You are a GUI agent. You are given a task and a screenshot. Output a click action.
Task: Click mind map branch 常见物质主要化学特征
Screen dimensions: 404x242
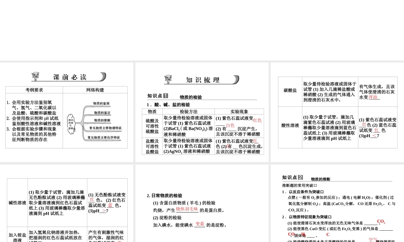click(104, 137)
